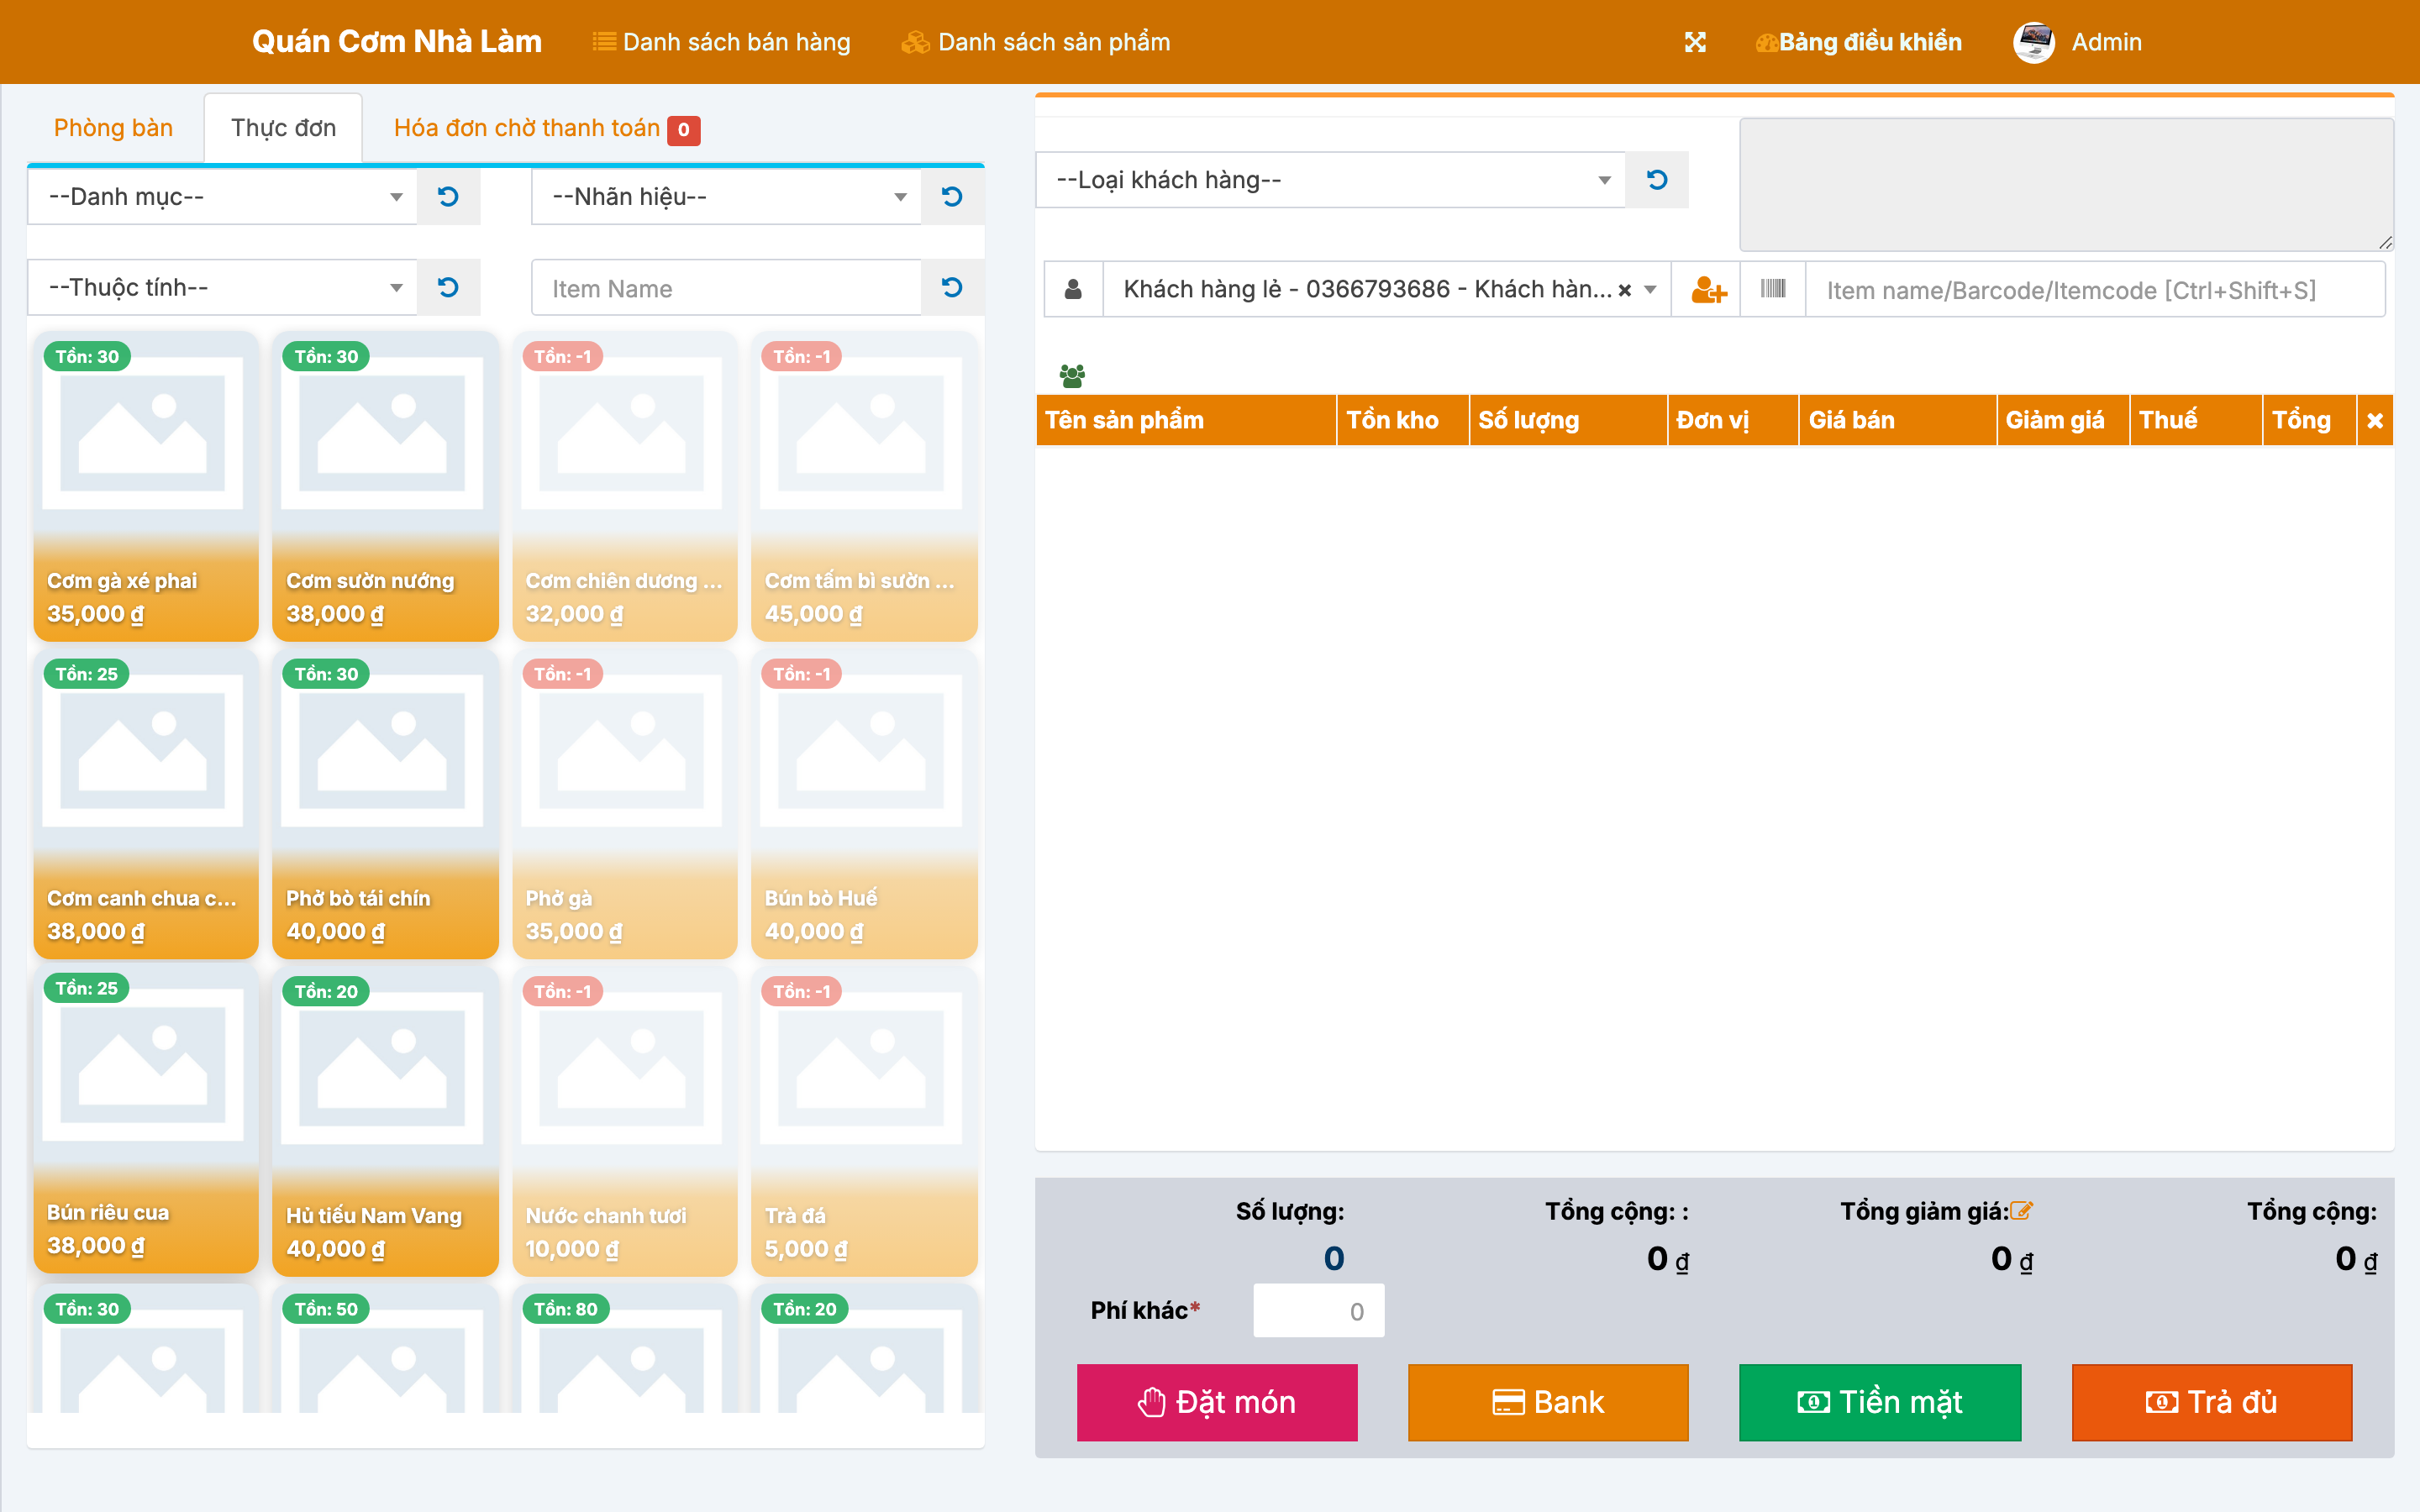The height and width of the screenshot is (1512, 2420).
Task: Reset the Thuộc tính attribute filter
Action: pos(448,287)
